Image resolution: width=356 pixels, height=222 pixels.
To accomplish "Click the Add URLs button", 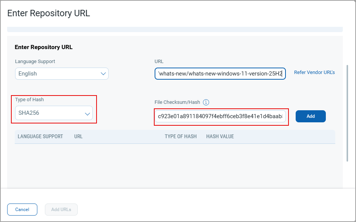I will click(x=61, y=210).
